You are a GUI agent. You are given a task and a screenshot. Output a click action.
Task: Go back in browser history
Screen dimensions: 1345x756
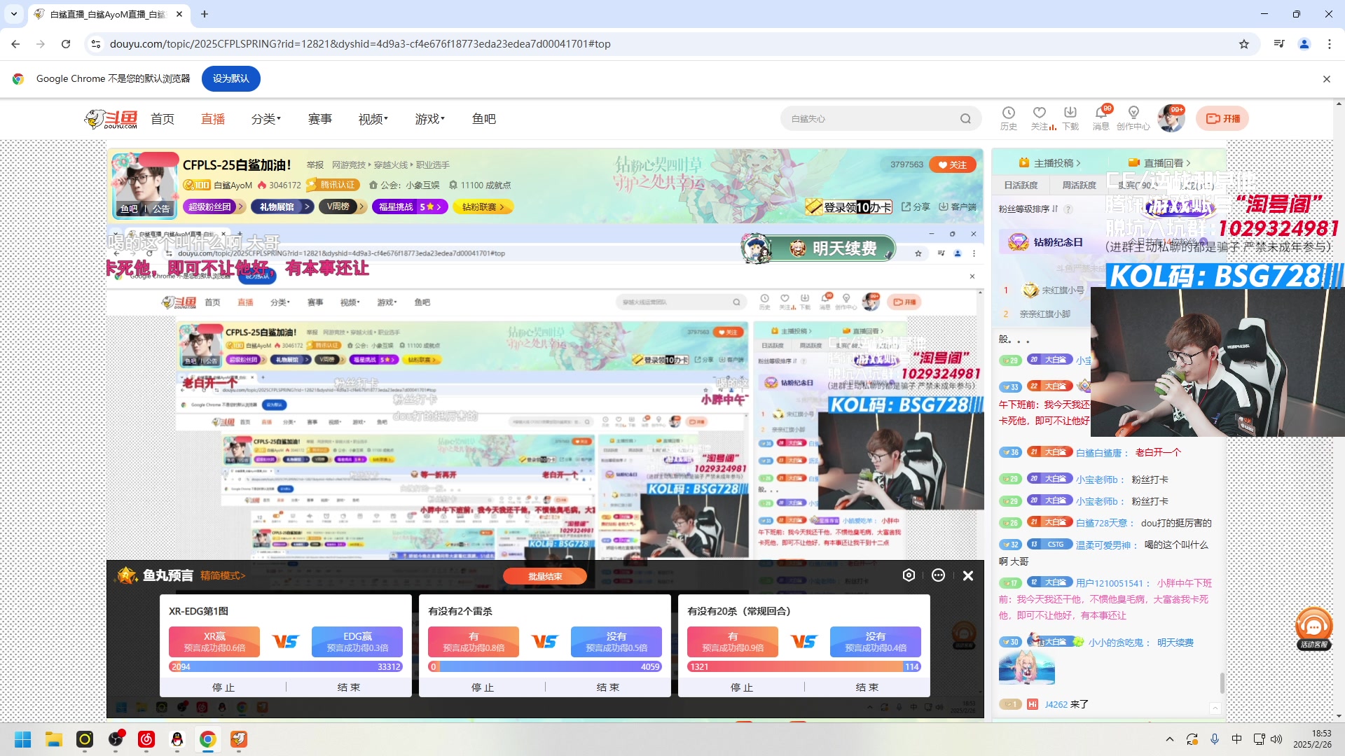[15, 44]
